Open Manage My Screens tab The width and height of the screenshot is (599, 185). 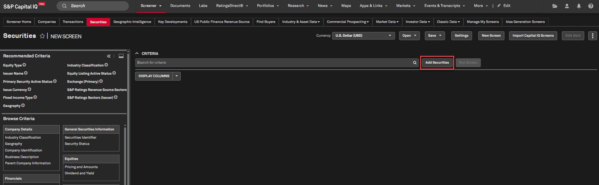coord(483,22)
